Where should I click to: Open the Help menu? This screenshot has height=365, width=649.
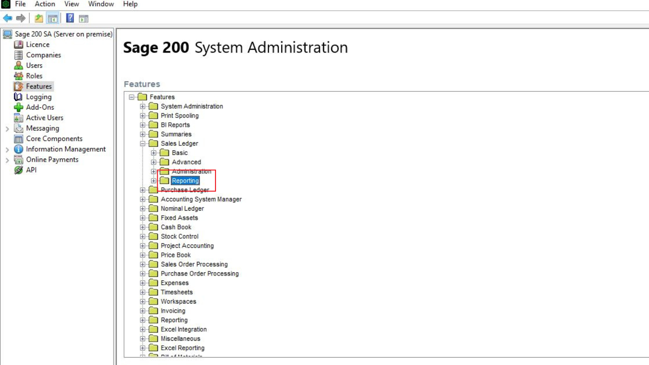click(x=130, y=4)
